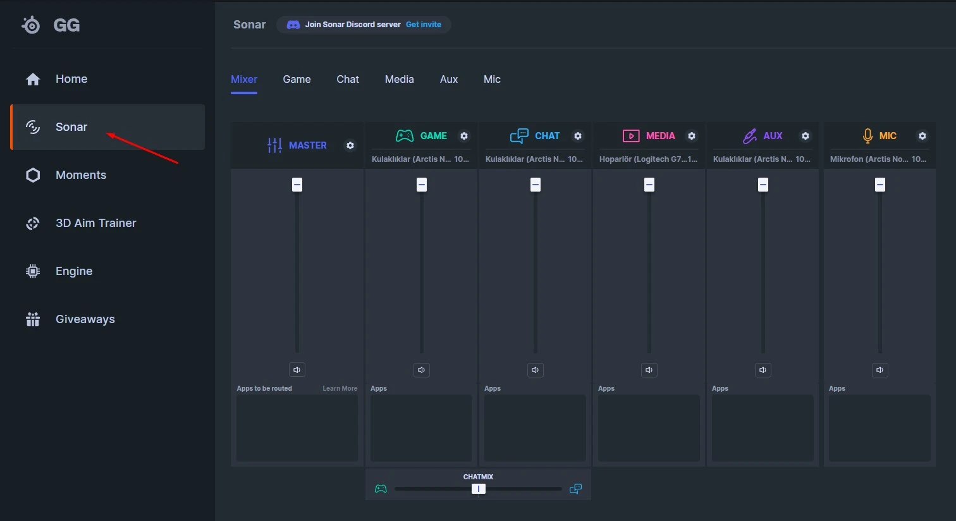Click the SteelSeries GG logo icon

(30, 25)
